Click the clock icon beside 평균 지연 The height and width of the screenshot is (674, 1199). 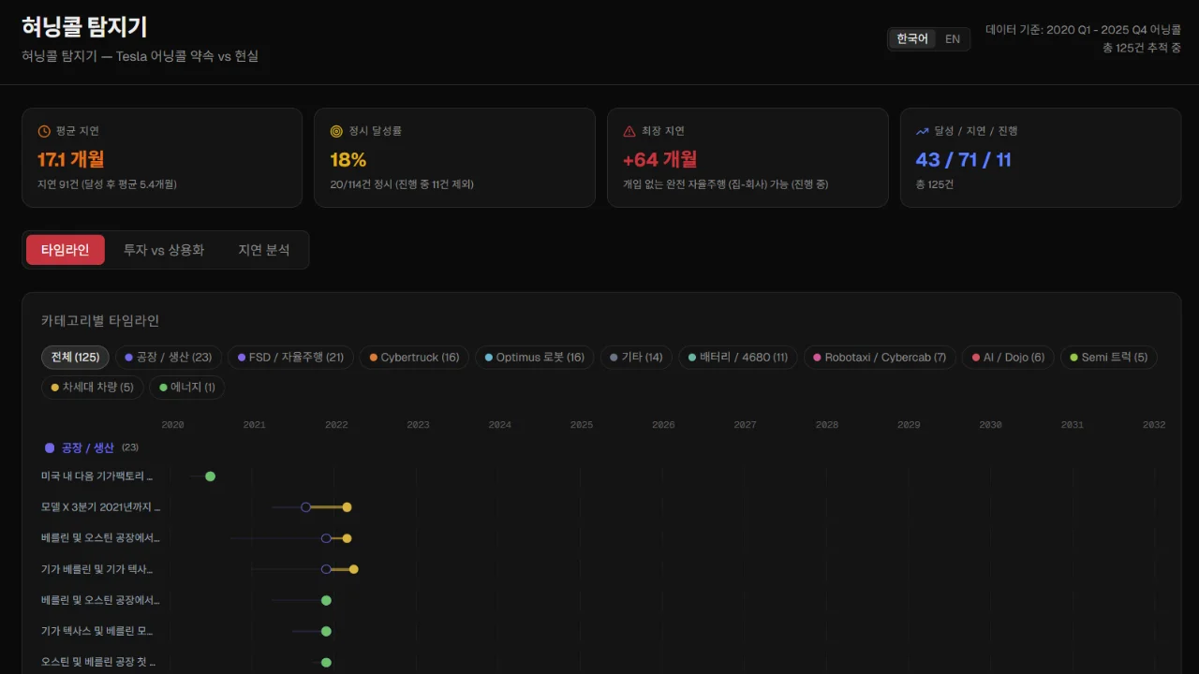pyautogui.click(x=44, y=131)
